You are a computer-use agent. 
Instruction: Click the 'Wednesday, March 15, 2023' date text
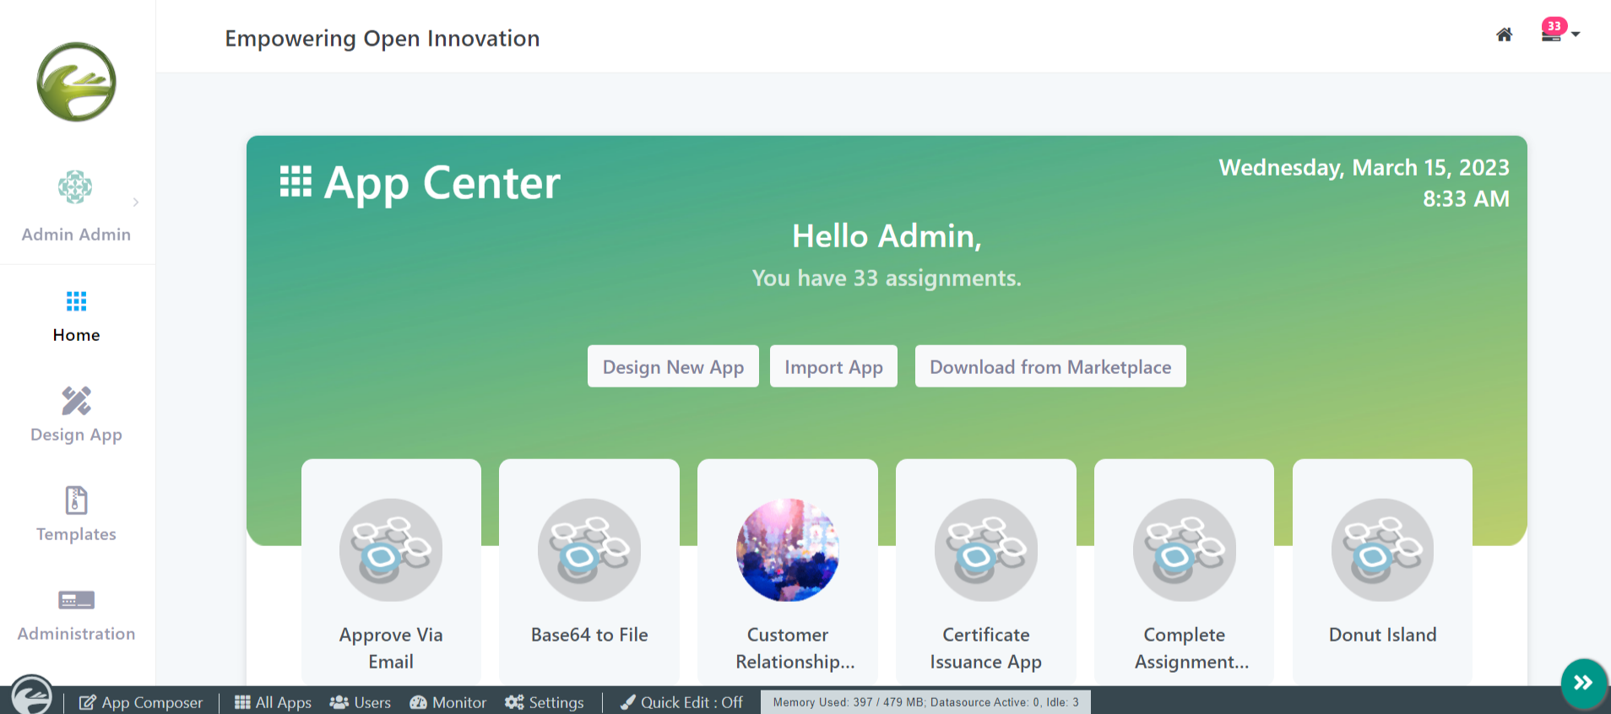[1364, 167]
